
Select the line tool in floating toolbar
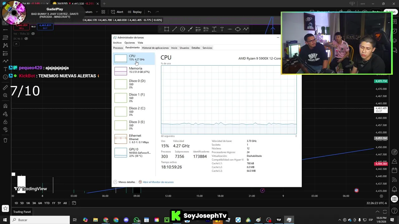(175, 29)
